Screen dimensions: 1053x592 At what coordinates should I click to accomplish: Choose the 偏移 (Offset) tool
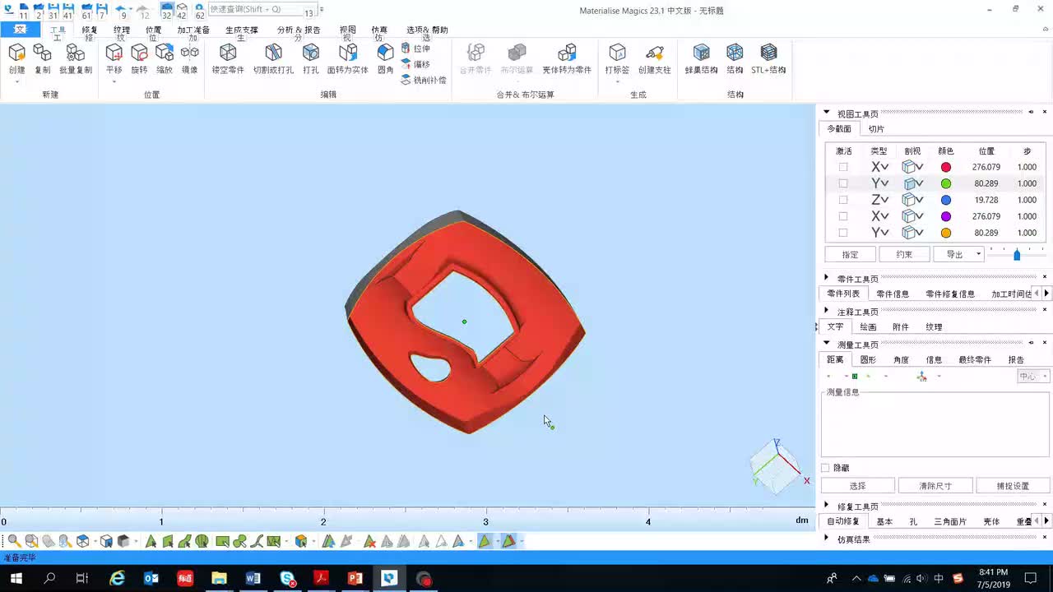pyautogui.click(x=416, y=64)
